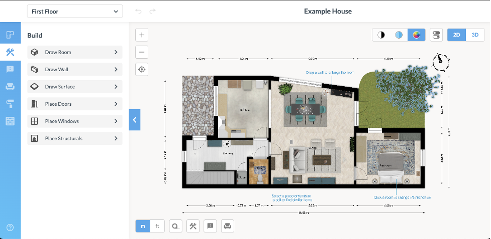
Task: Switch to 3D view
Action: click(x=475, y=35)
